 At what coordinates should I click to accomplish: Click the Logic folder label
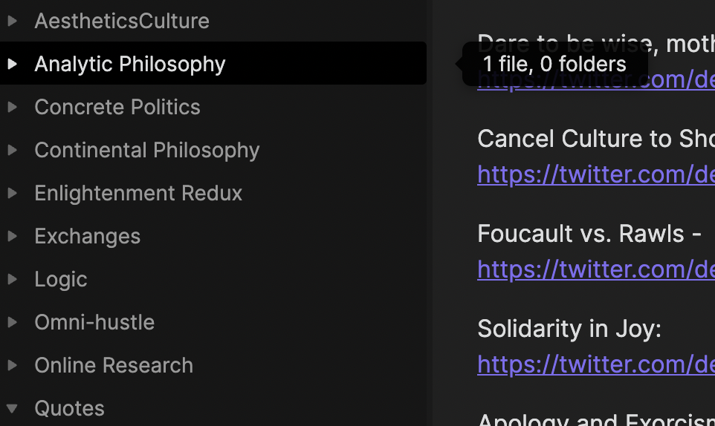60,279
